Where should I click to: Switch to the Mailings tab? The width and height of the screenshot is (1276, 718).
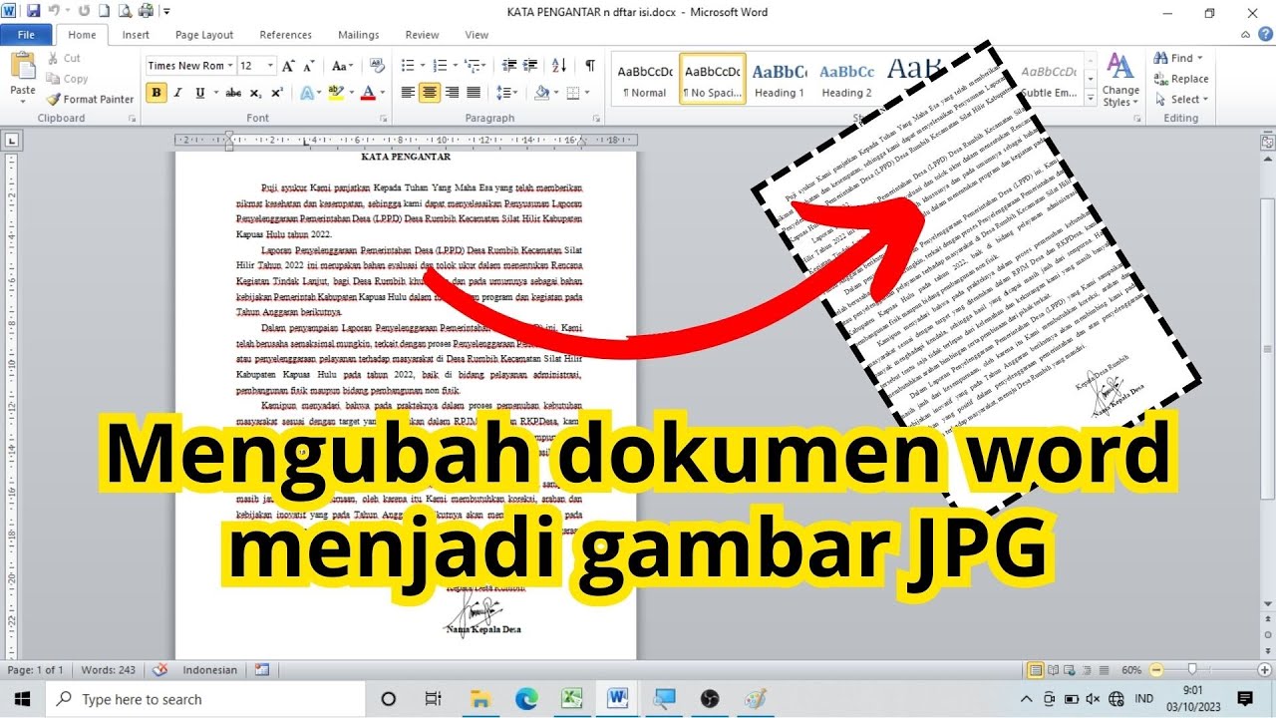point(359,35)
